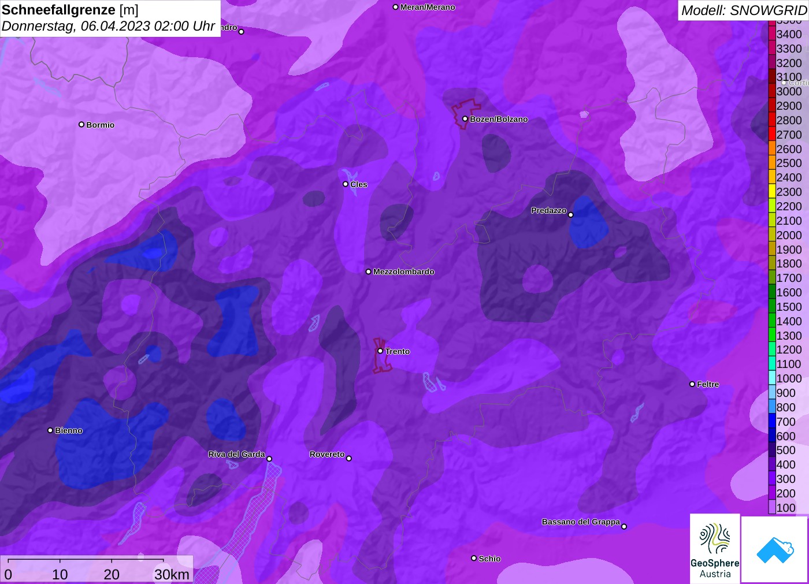The height and width of the screenshot is (584, 809).
Task: Select the 100 light purple legend swatch
Action: [x=772, y=507]
